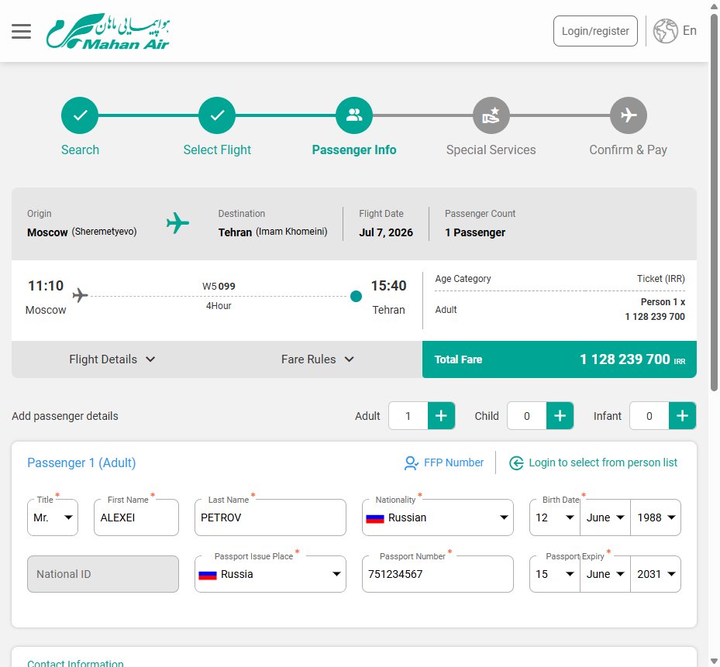Click the Login/register button
Image resolution: width=720 pixels, height=667 pixels.
(595, 31)
